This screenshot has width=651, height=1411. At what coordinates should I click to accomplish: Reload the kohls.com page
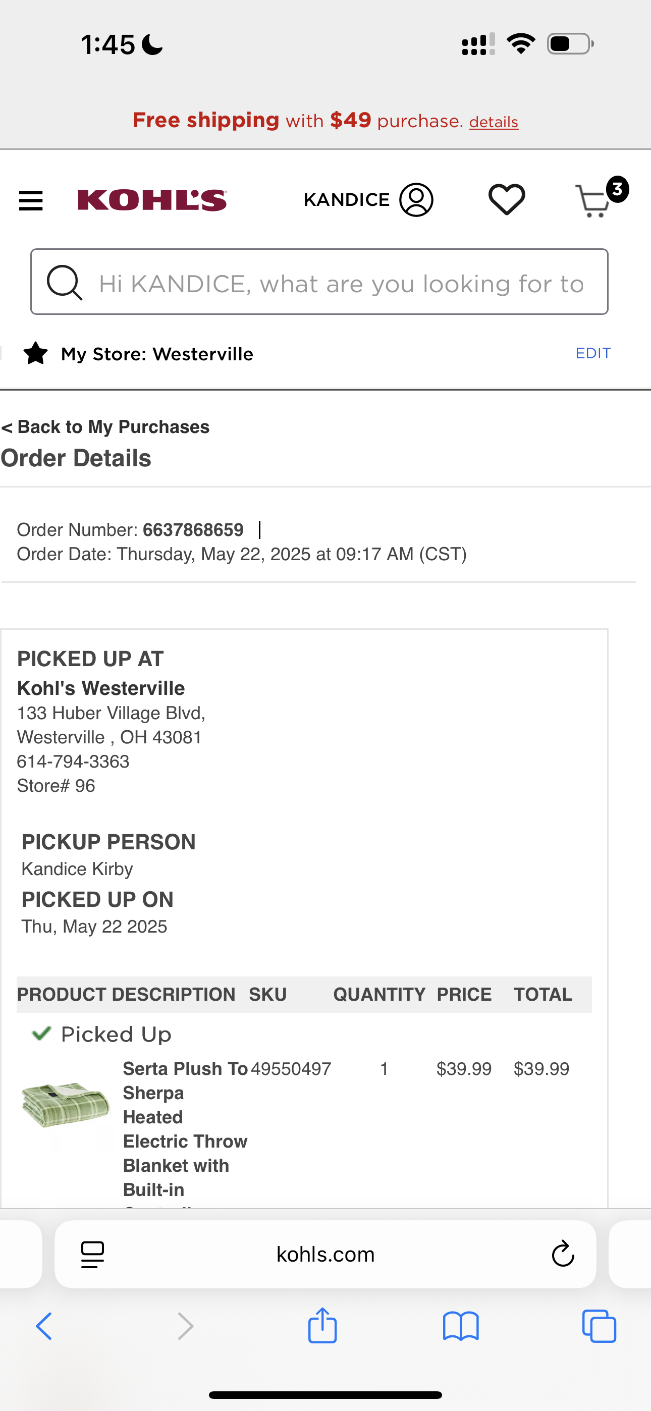point(562,1254)
